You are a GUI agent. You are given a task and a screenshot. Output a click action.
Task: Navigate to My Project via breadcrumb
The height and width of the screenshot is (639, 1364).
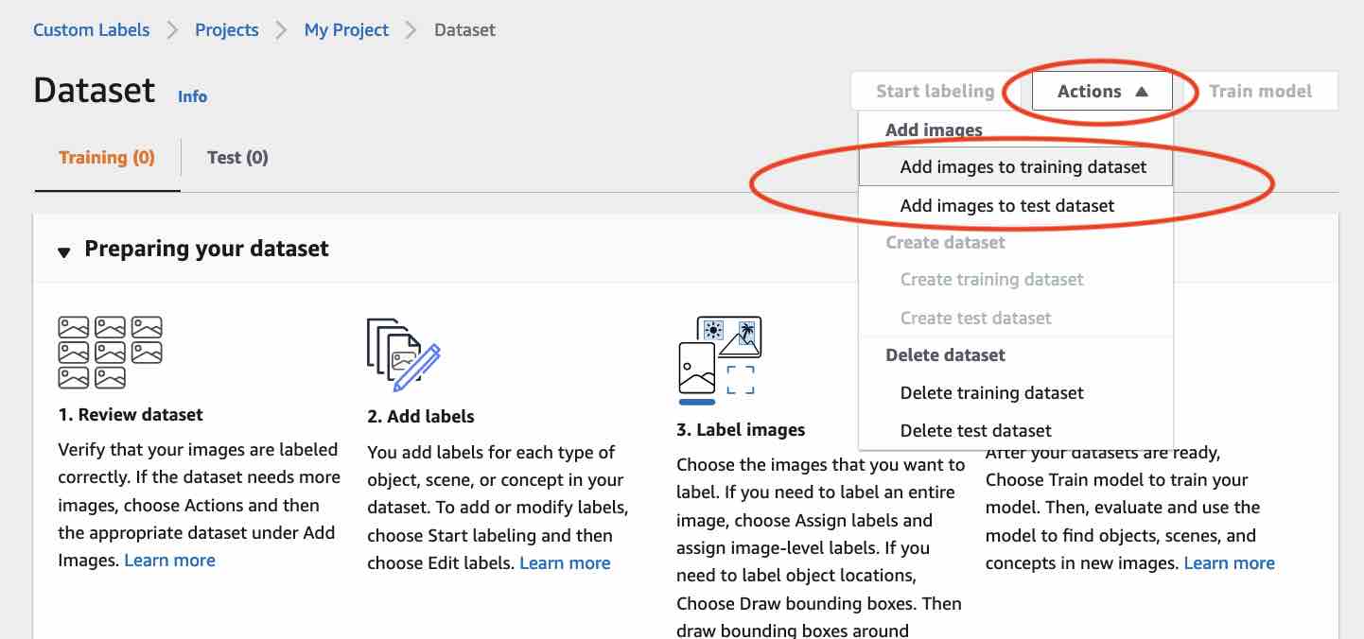pos(346,29)
